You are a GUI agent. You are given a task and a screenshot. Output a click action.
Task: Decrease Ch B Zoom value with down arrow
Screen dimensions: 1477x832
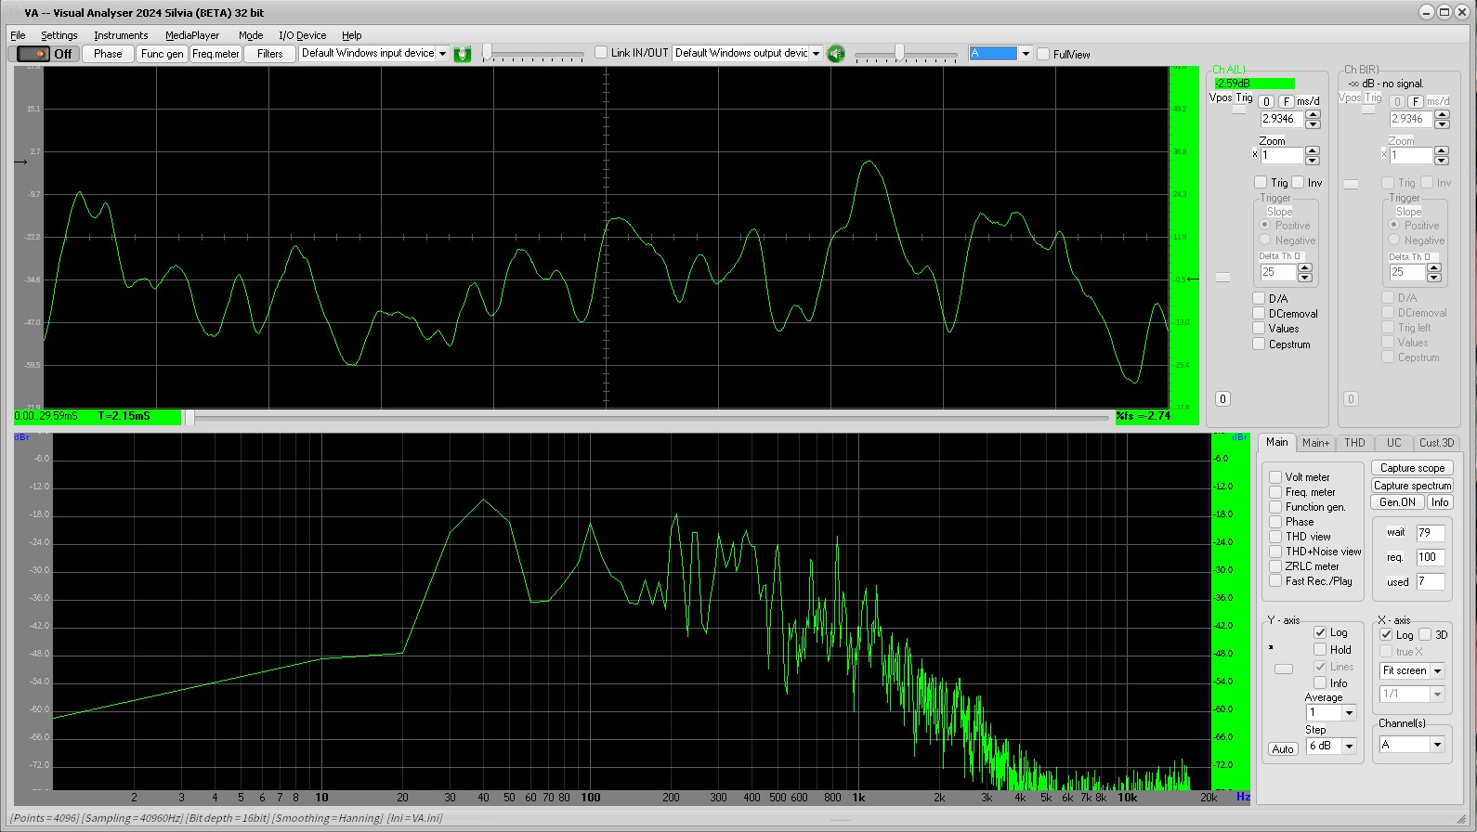coord(1442,160)
